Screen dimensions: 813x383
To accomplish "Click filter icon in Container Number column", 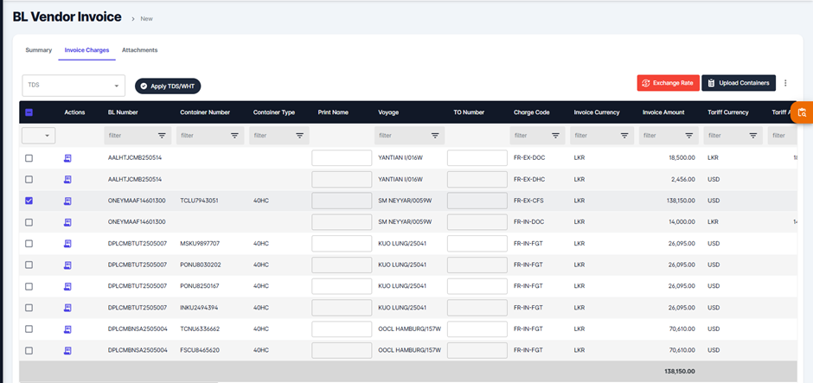I will tap(234, 136).
